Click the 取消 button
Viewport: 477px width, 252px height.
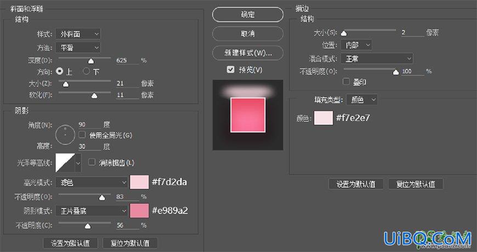(248, 34)
